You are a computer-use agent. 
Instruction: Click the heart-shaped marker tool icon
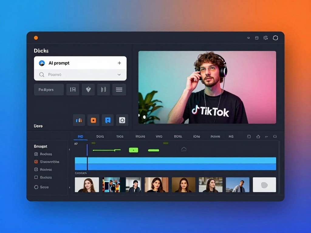tap(88, 89)
